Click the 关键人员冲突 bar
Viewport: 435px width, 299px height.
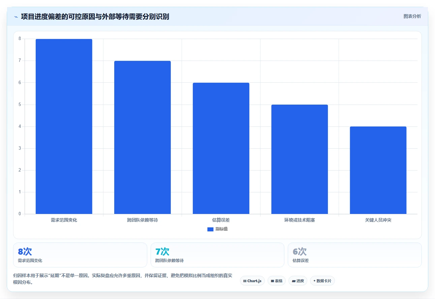pyautogui.click(x=378, y=170)
